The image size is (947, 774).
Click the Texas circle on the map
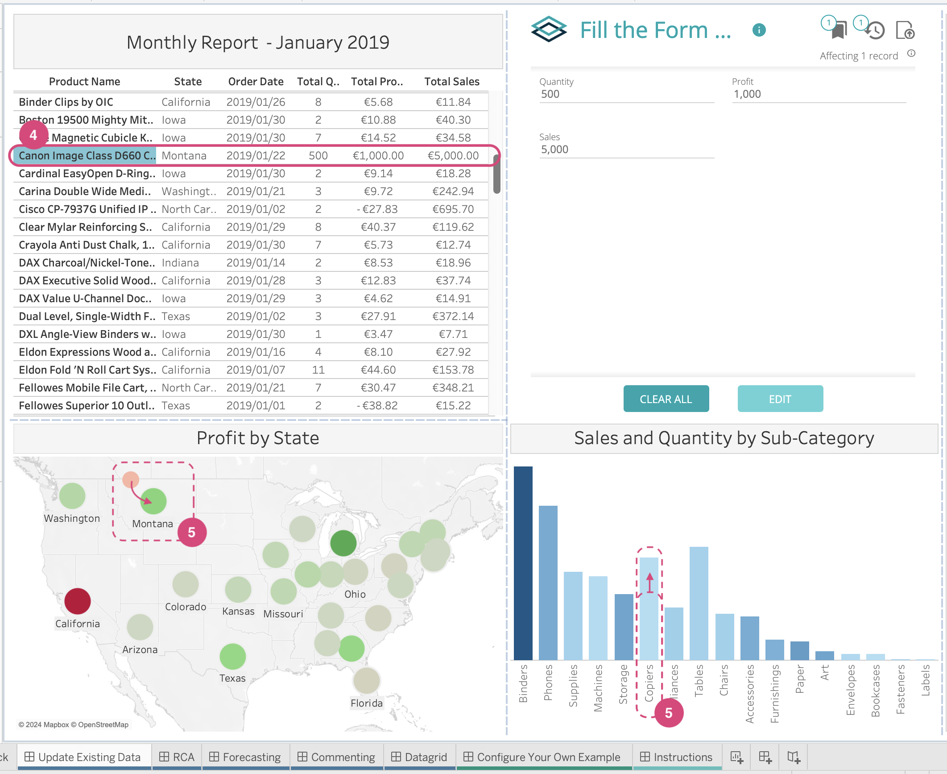(232, 656)
